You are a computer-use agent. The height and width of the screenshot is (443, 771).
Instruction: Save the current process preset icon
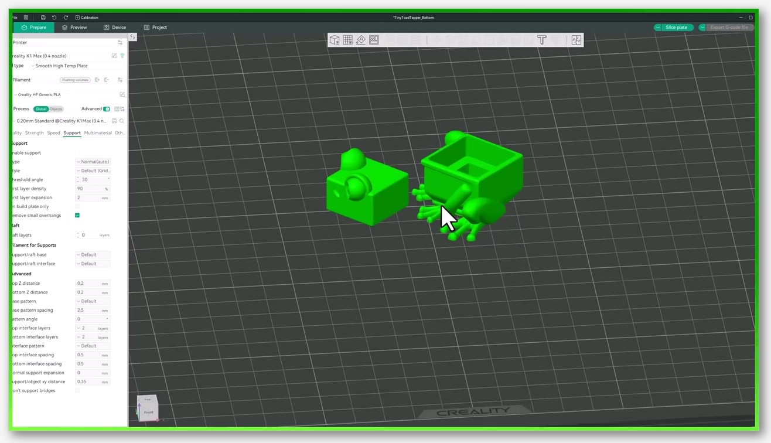tap(114, 121)
